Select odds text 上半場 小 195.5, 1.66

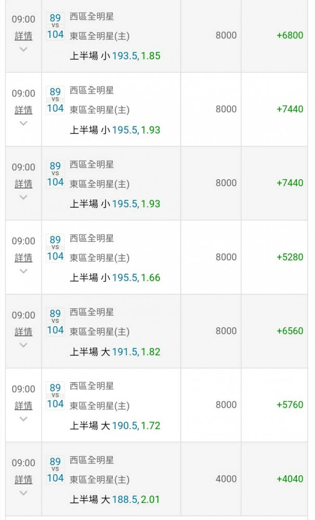click(x=115, y=278)
